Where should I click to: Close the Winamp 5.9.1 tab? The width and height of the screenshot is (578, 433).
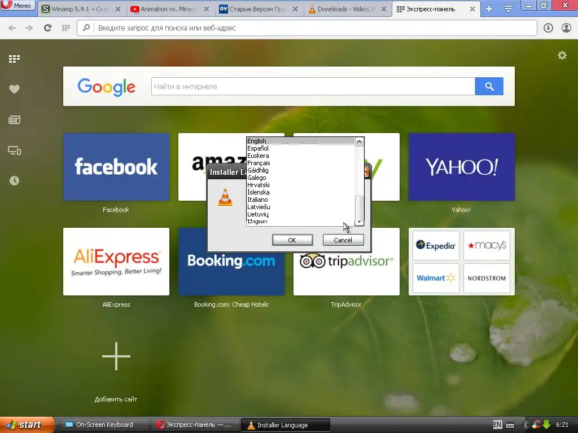point(118,9)
